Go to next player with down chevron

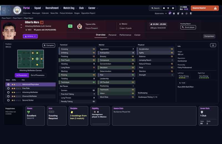21,27
